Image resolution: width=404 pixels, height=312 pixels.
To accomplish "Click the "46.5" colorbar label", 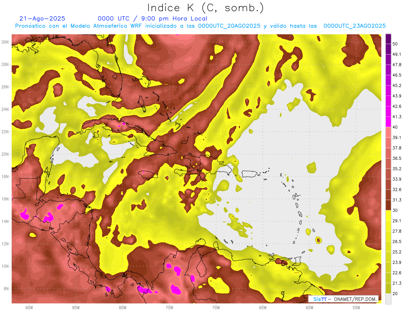I will 397,75.
